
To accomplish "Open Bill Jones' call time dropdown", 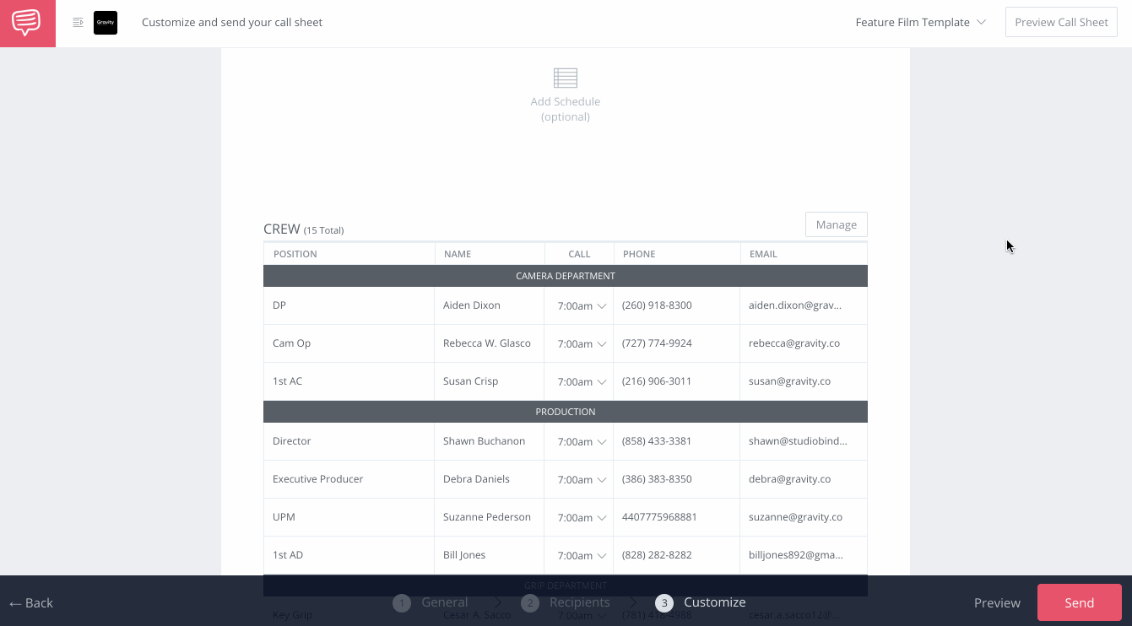I will [x=579, y=554].
